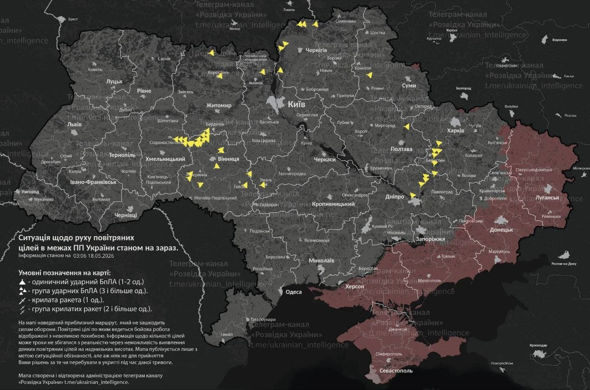Click the Маріуполь town label

tap(499, 252)
